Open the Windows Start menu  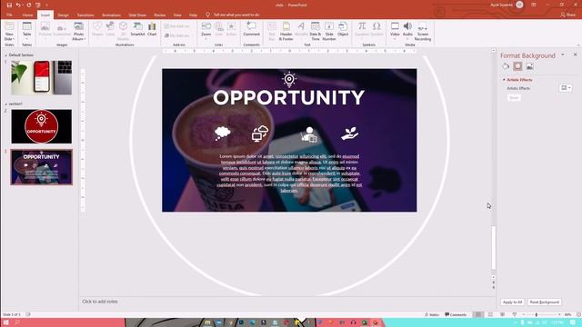[x=5, y=322]
